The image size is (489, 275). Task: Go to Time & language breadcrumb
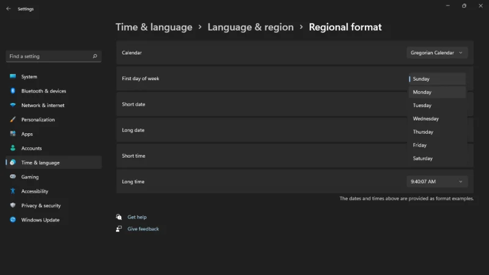tap(154, 27)
